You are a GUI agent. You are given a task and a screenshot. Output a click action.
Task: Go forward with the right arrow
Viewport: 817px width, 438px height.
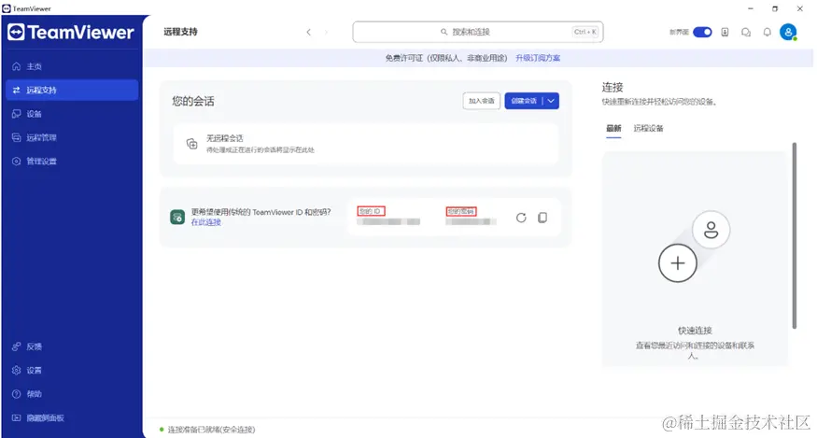pyautogui.click(x=326, y=32)
